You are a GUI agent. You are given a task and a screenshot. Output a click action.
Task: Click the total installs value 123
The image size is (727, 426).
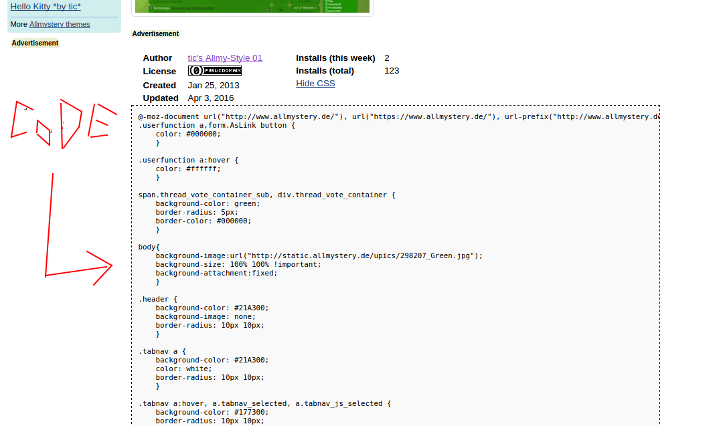point(392,71)
